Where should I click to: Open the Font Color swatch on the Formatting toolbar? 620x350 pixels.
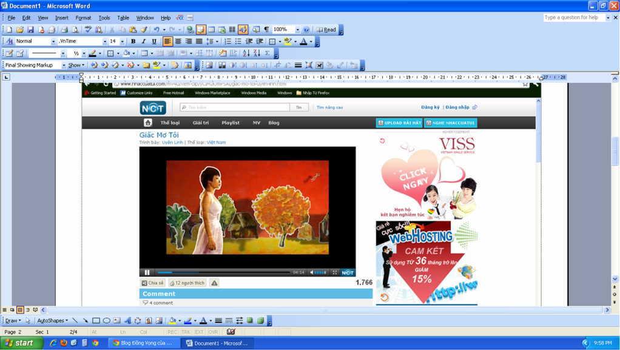coord(303,42)
